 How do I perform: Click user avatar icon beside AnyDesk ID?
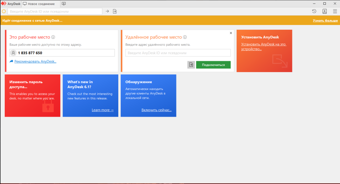point(13,53)
